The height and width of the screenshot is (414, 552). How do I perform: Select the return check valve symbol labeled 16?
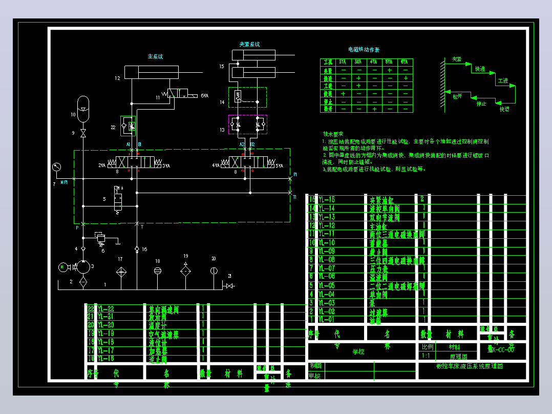tap(137, 249)
